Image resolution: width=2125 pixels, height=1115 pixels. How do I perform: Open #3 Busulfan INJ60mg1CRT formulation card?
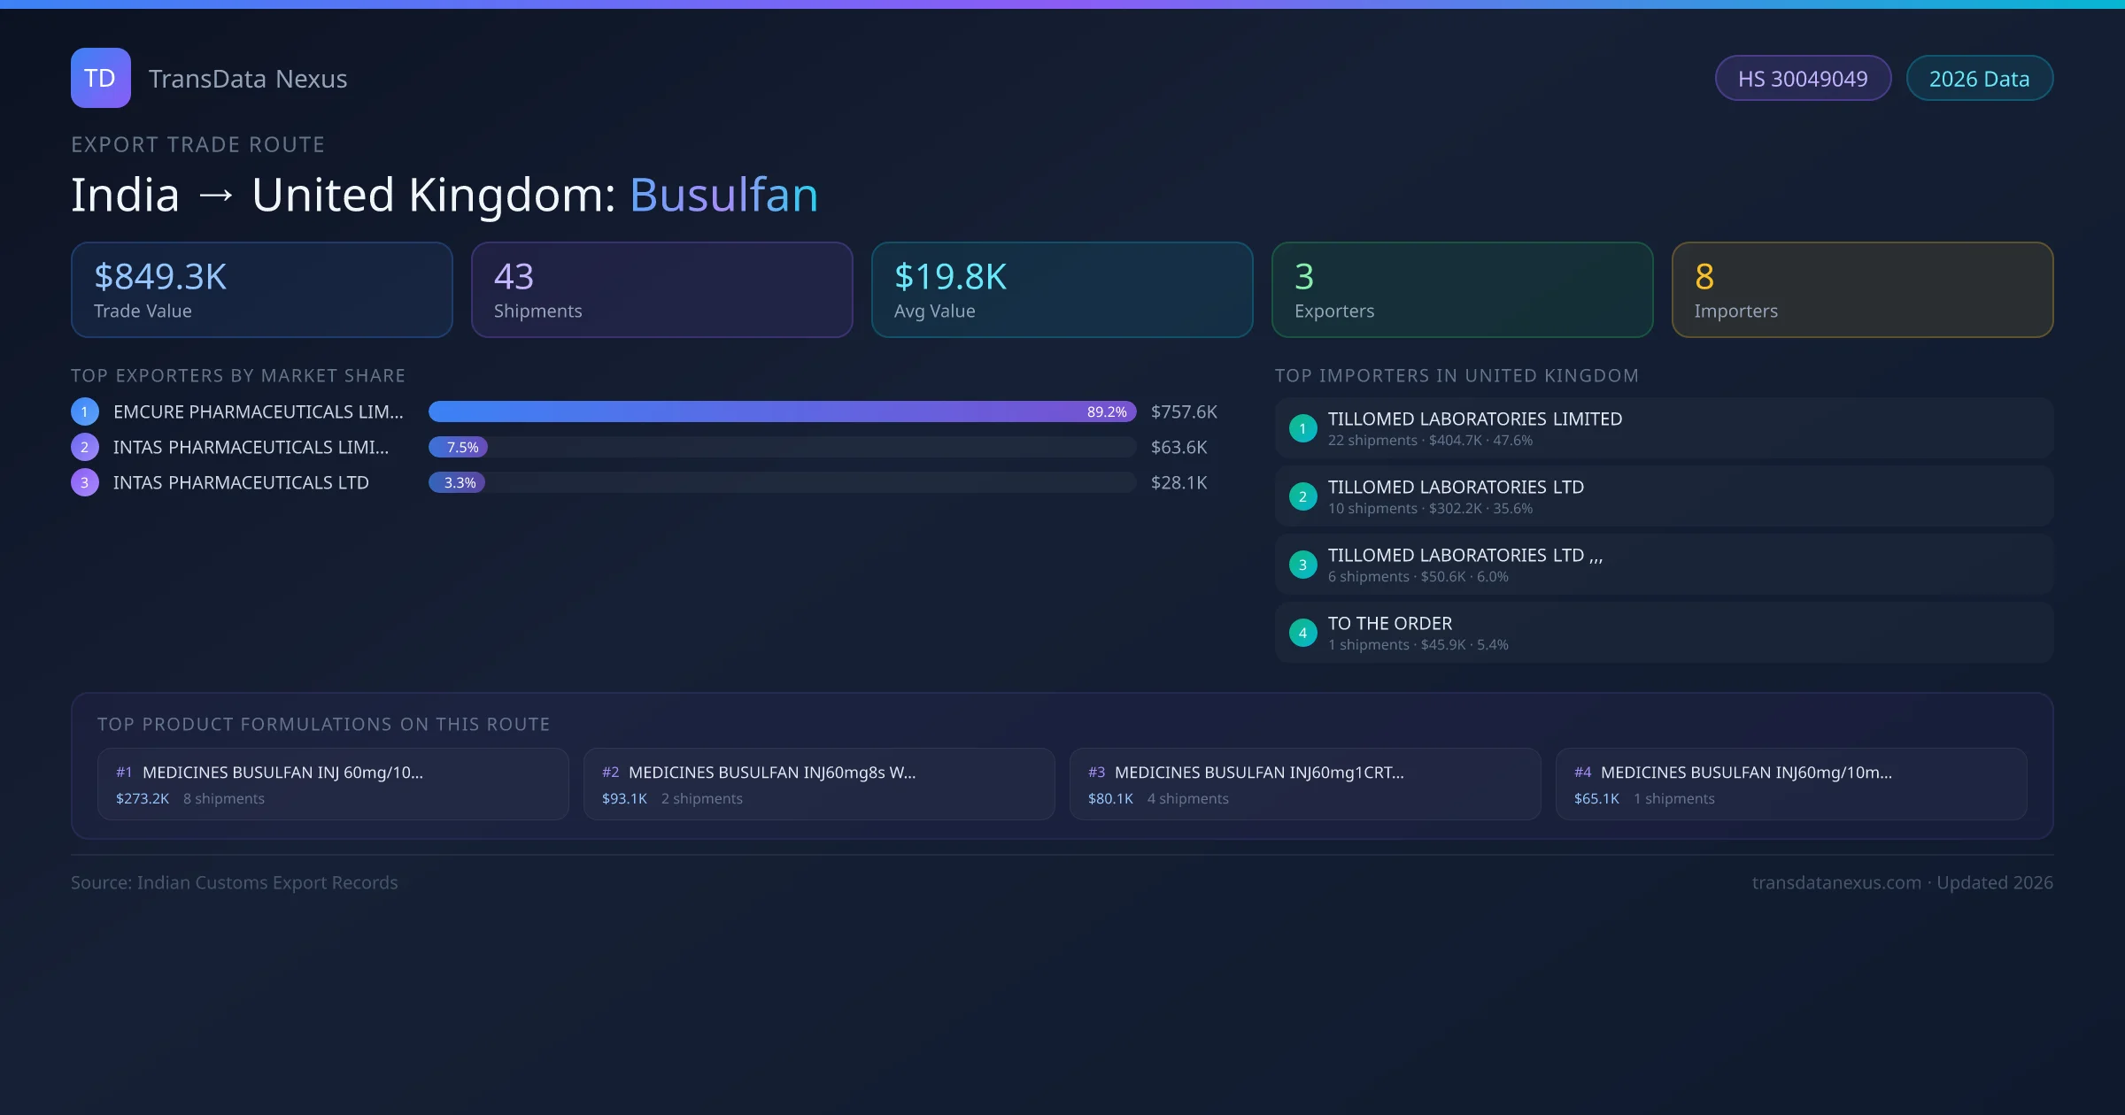[1304, 784]
